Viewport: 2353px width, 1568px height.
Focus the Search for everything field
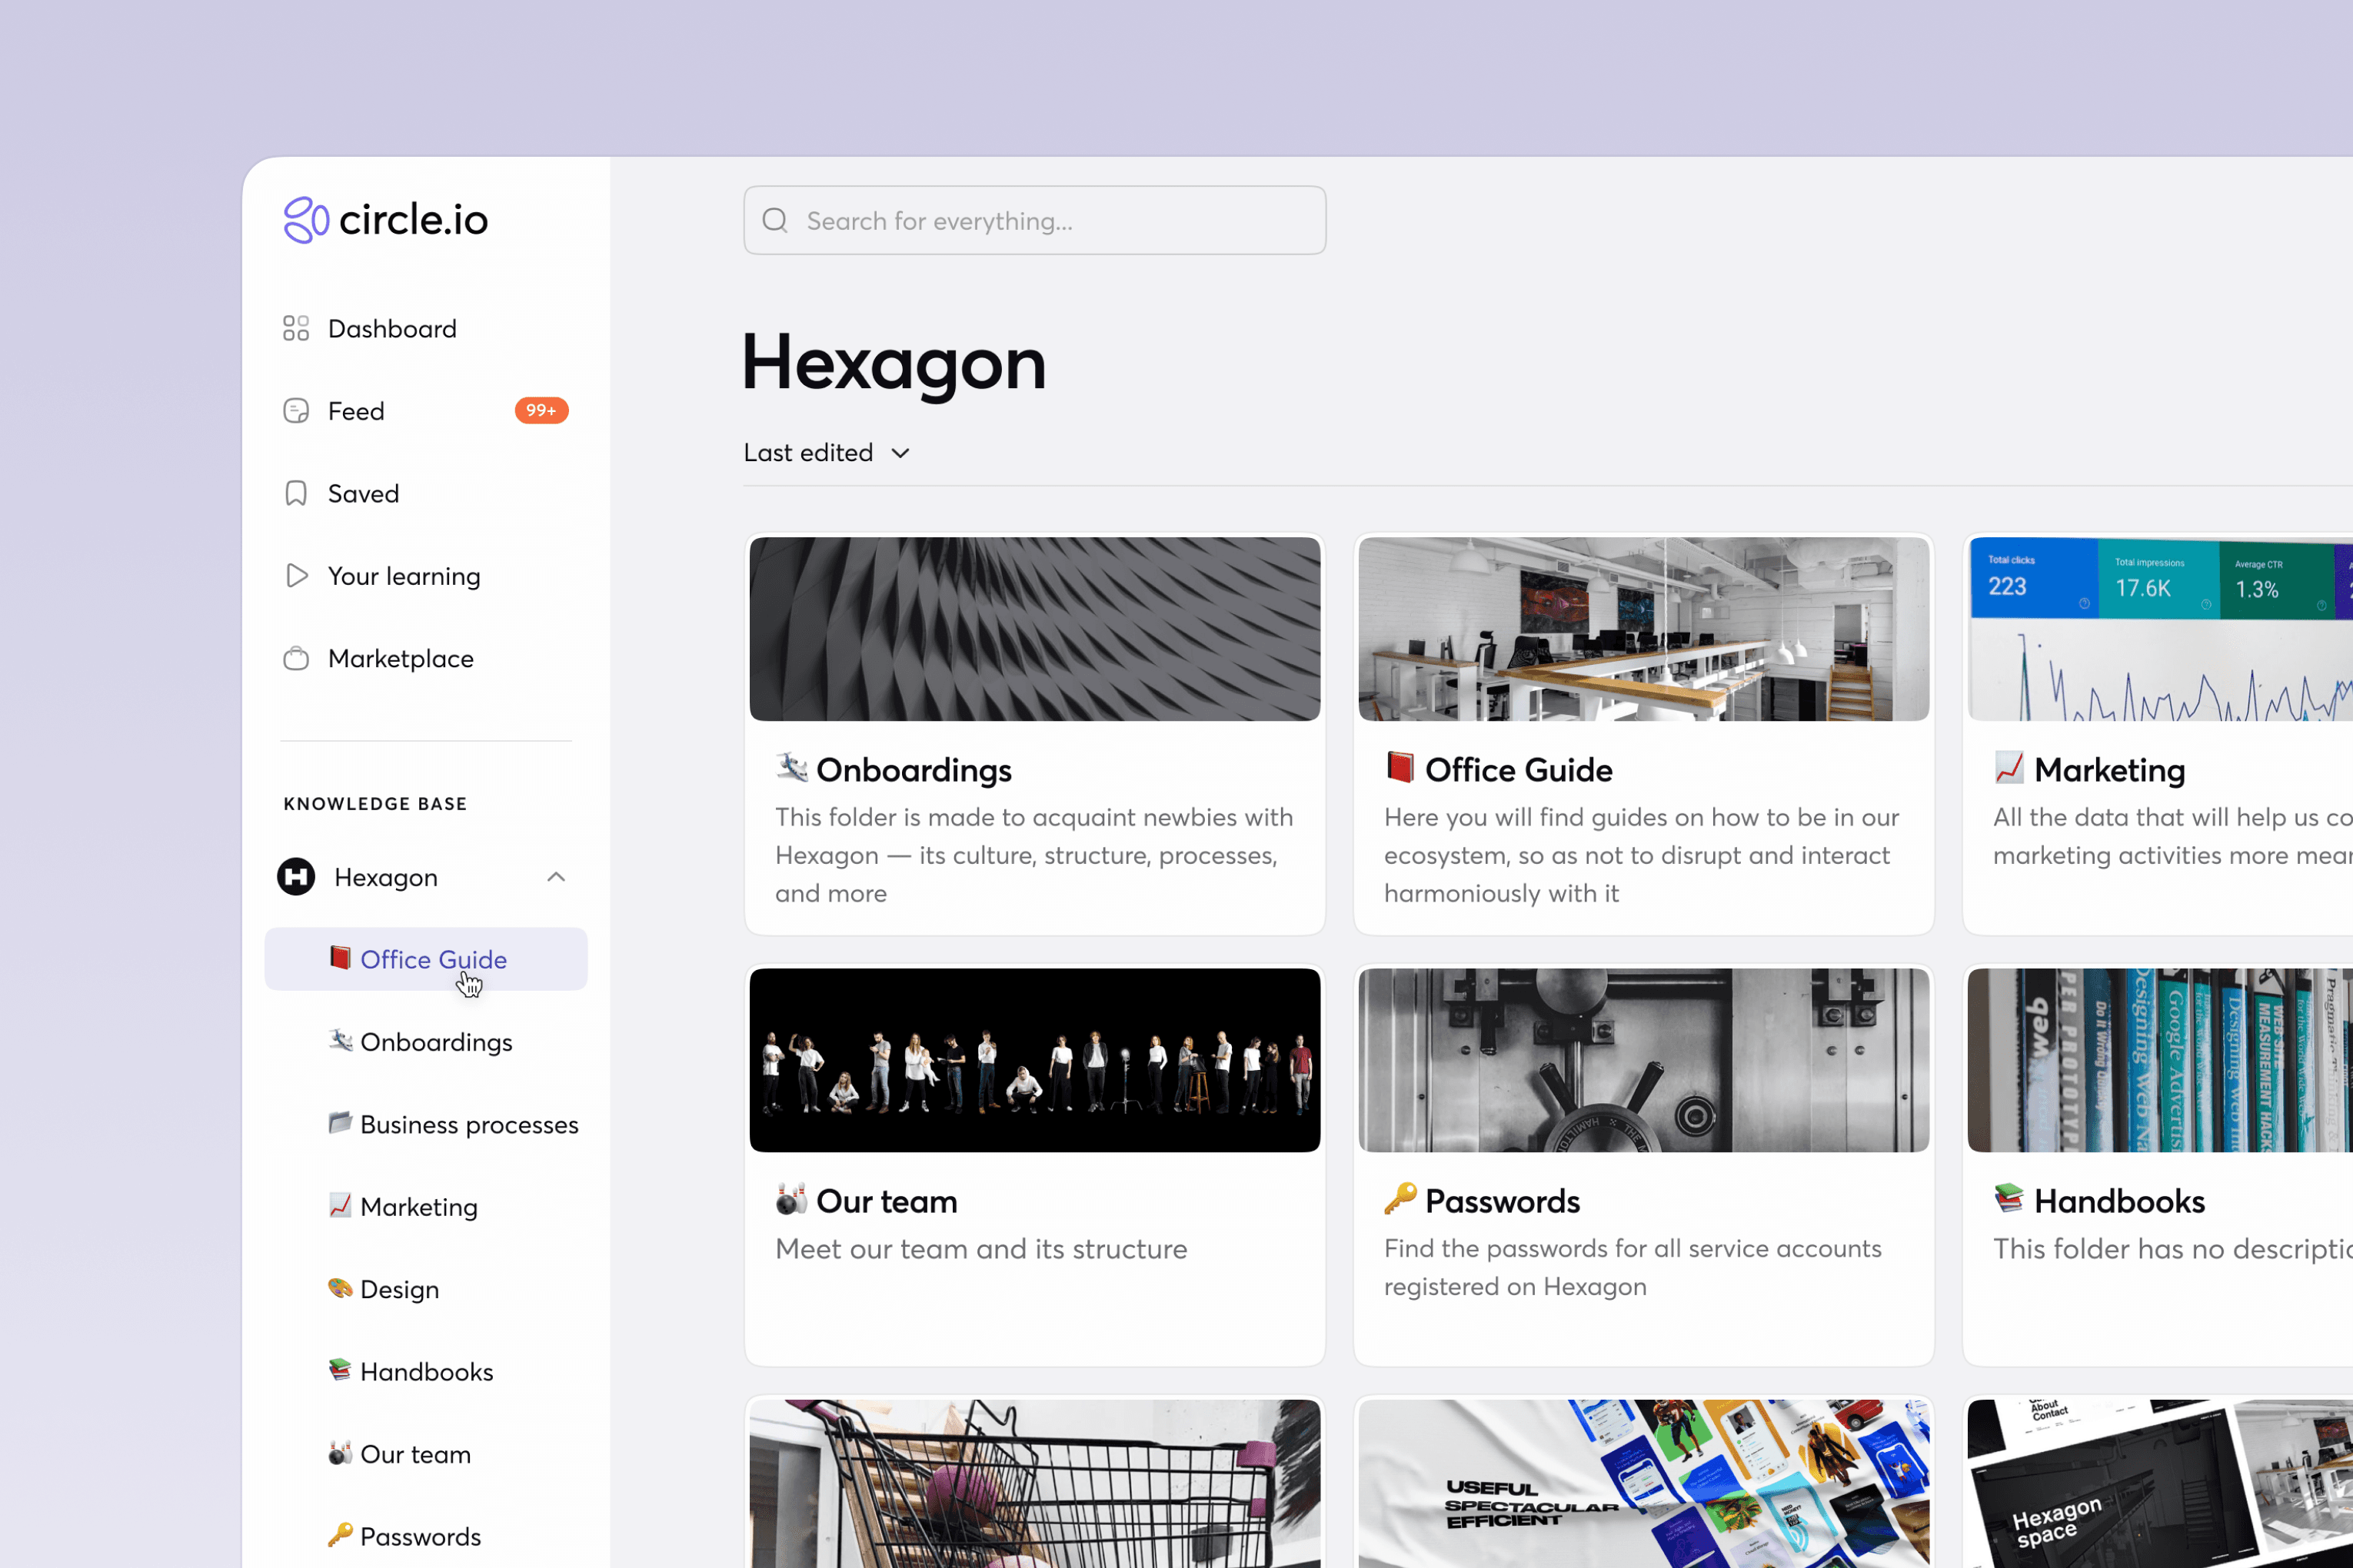1050,220
